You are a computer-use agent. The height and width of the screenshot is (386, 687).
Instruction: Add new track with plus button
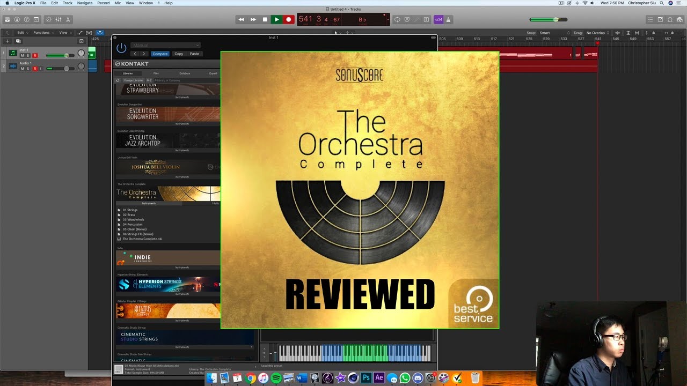(x=8, y=41)
